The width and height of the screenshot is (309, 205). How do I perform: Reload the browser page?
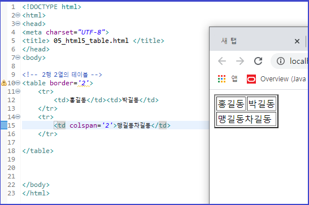click(x=258, y=61)
